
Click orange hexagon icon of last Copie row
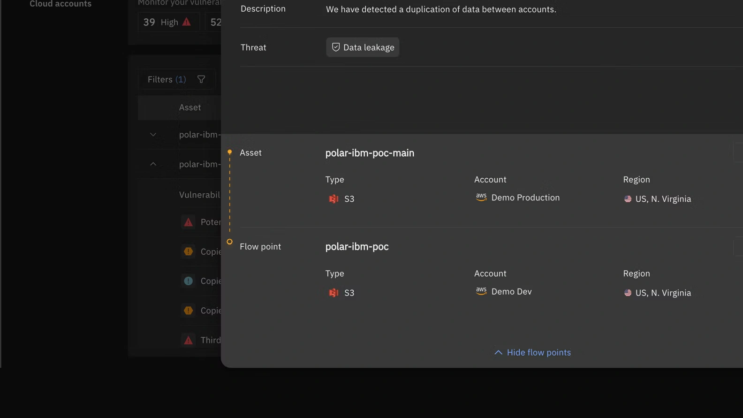pyautogui.click(x=188, y=311)
